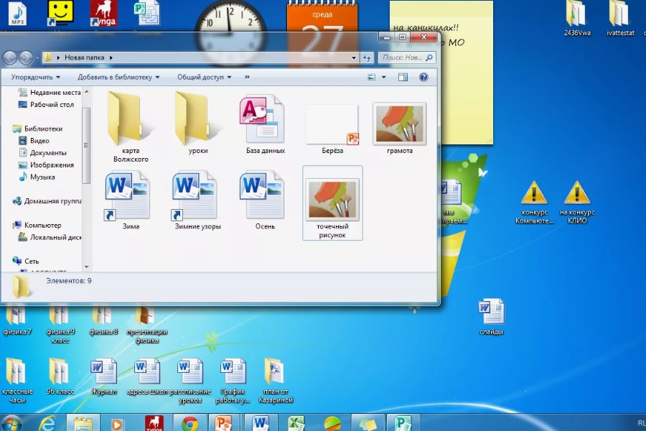The image size is (646, 431).
Task: Open the Добавить в библиотеку dropdown
Action: click(x=119, y=77)
